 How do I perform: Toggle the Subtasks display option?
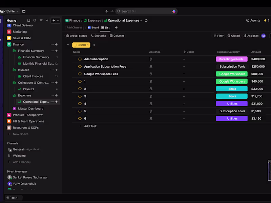(x=98, y=36)
